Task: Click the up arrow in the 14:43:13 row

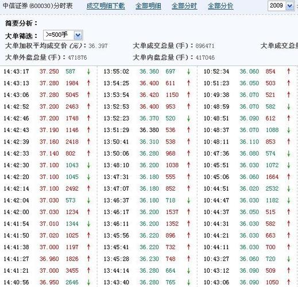Action: pos(88,83)
